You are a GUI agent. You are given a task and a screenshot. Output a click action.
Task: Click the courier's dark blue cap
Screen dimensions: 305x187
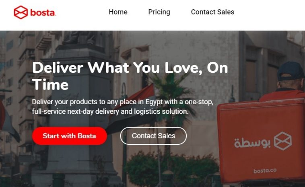pos(291,71)
